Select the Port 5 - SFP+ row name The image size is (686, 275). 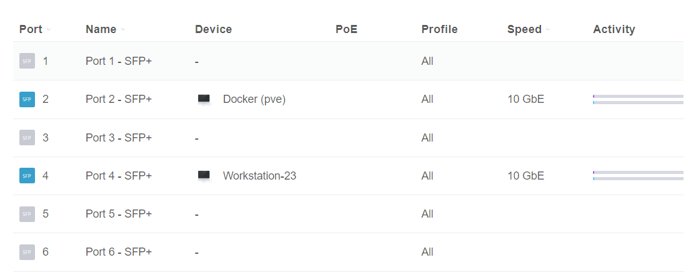[x=119, y=214]
